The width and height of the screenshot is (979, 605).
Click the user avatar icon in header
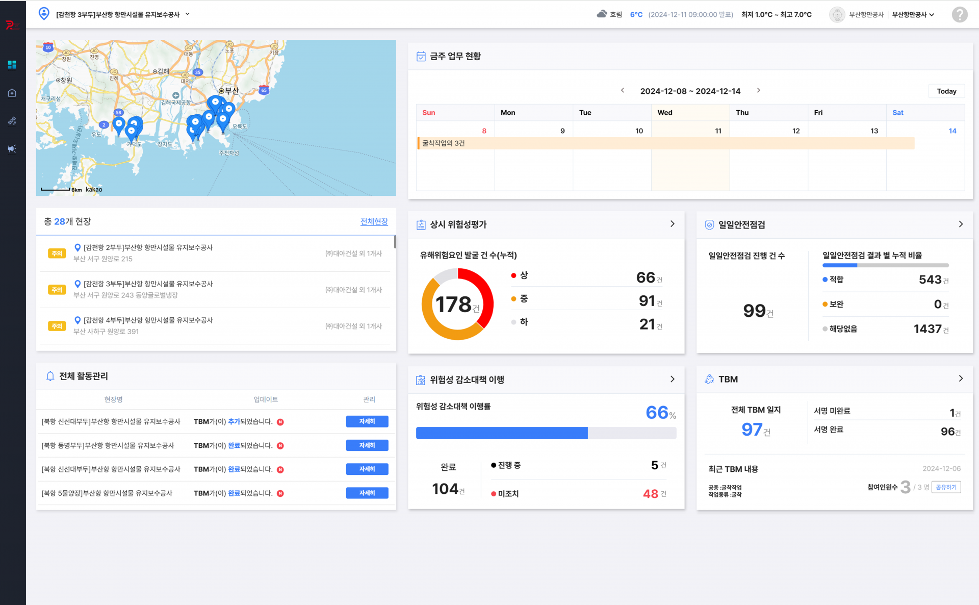[x=837, y=14]
